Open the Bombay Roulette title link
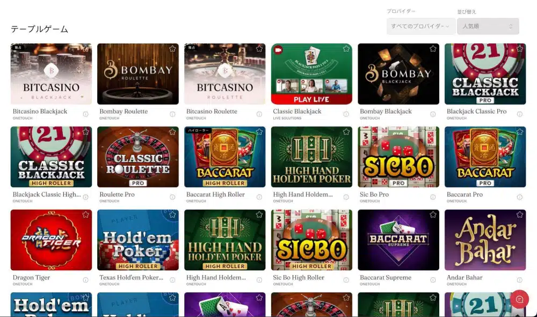 (x=124, y=111)
